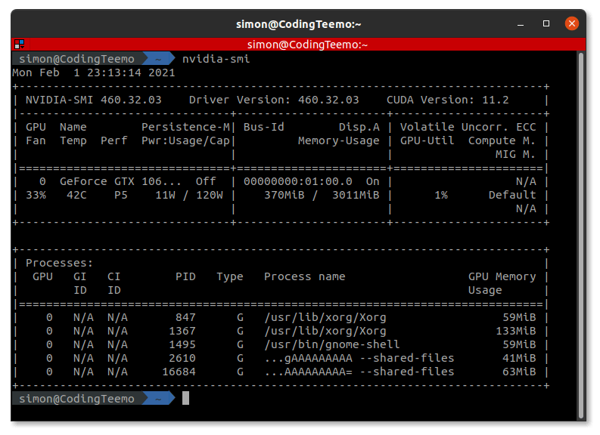600x435 pixels.
Task: Click ...AAAAAAAAA= --shared-files process
Action: (x=359, y=372)
